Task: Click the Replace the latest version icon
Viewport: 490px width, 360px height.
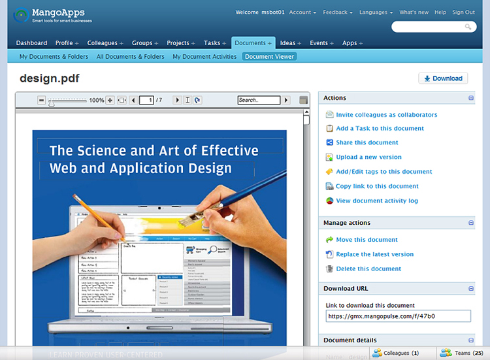Action: pyautogui.click(x=330, y=254)
